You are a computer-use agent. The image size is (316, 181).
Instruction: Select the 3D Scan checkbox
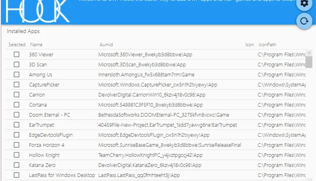[x=16, y=64]
